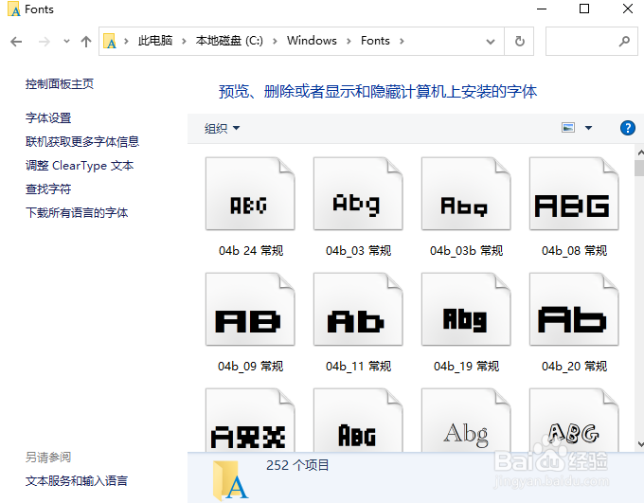Image resolution: width=644 pixels, height=503 pixels.
Task: Open 字体设置 link
Action: tap(48, 118)
